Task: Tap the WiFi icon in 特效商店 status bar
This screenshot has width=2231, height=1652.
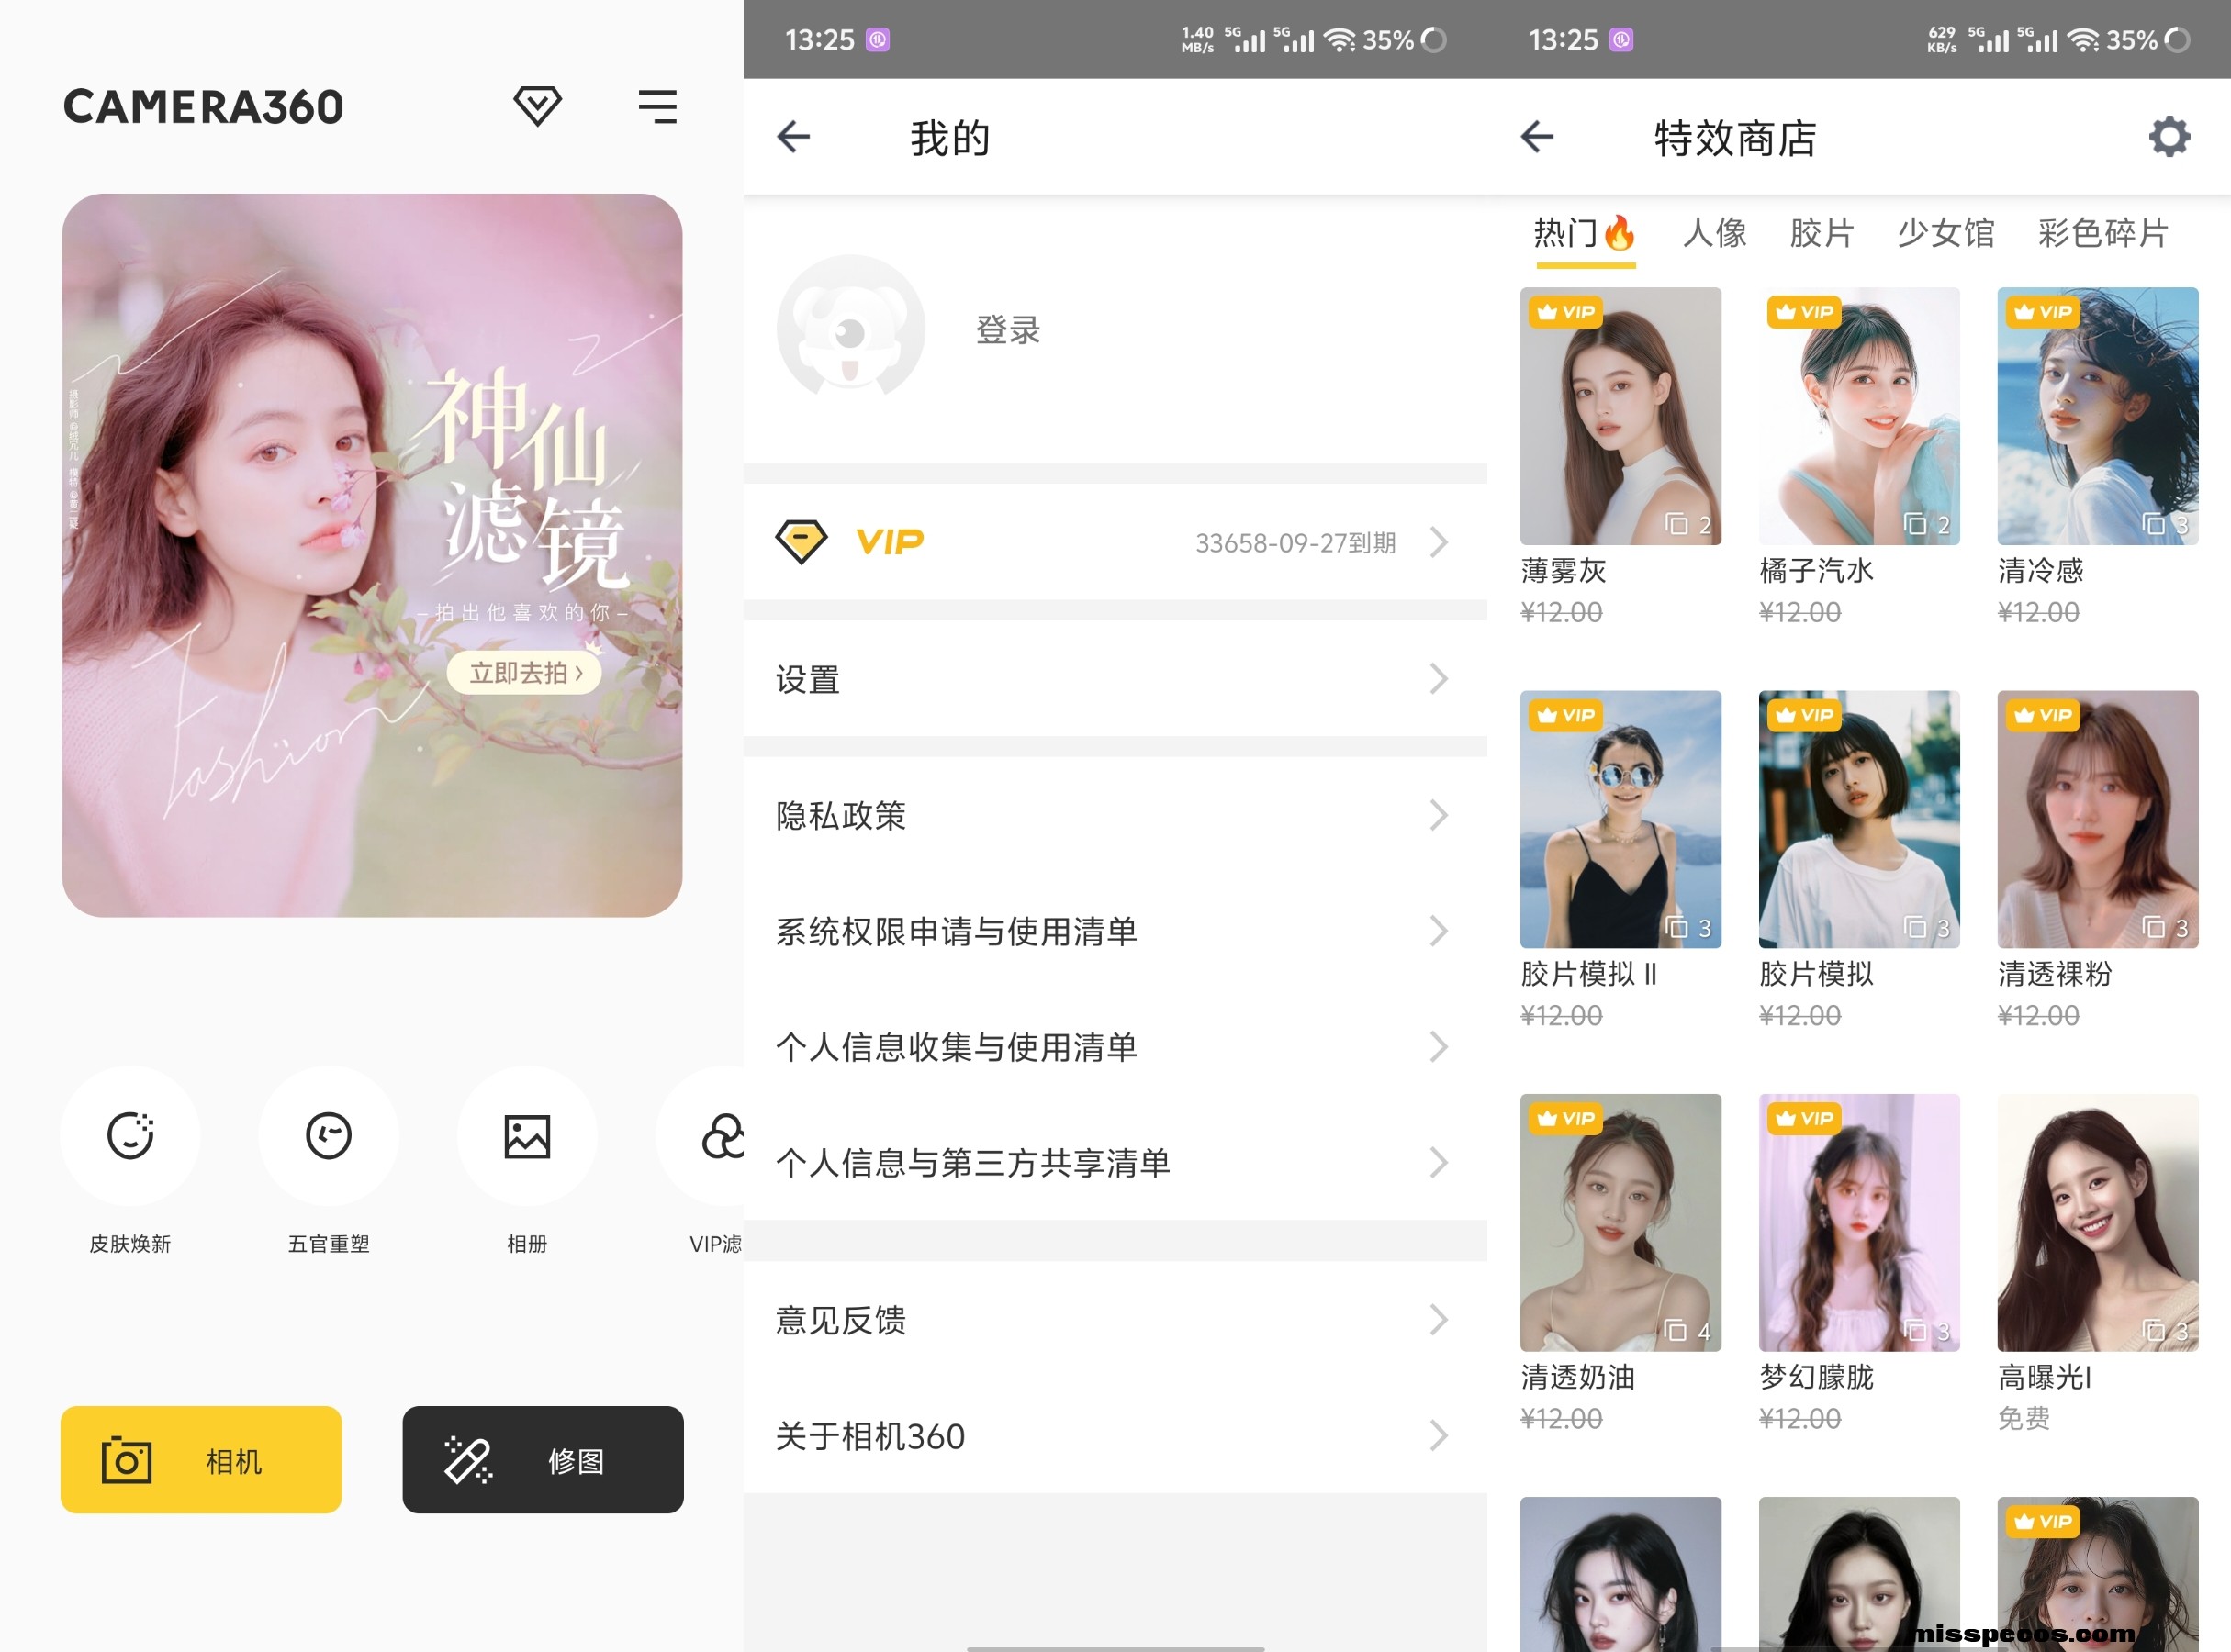Action: [x=2084, y=40]
